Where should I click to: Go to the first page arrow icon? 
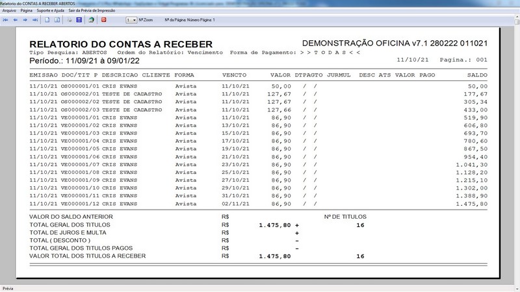(6, 20)
